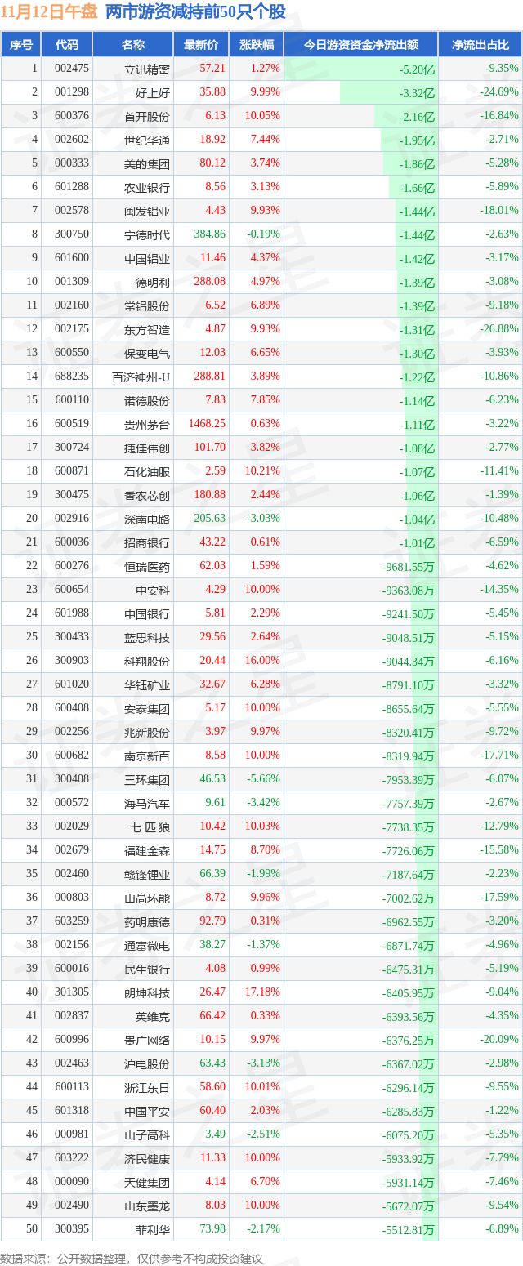Select stock name 招商银行

pyautogui.click(x=147, y=543)
